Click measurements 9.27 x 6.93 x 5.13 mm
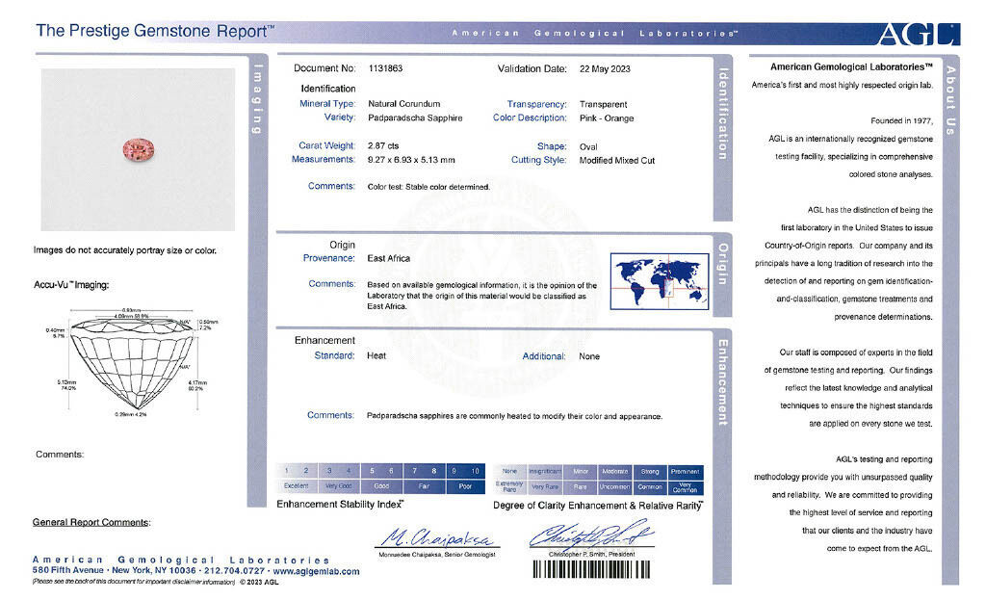This screenshot has width=986, height=600. (x=411, y=160)
